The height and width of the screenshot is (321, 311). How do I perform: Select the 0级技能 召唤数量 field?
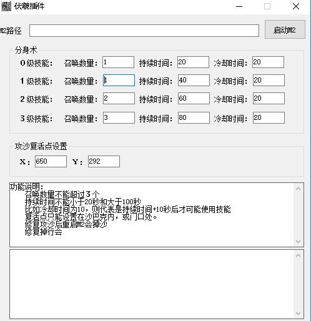tap(118, 62)
